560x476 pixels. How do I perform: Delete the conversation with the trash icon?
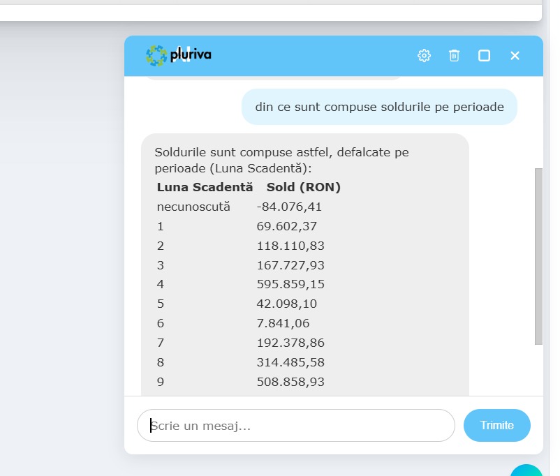pyautogui.click(x=454, y=56)
